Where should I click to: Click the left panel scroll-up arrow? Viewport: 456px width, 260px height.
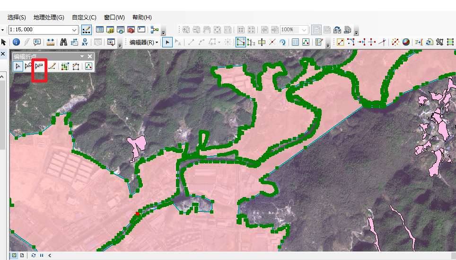tap(2, 77)
